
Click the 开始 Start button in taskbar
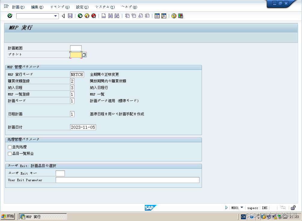click(x=8, y=216)
